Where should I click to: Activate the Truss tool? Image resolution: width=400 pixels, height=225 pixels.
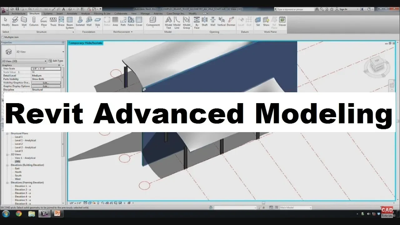point(53,21)
